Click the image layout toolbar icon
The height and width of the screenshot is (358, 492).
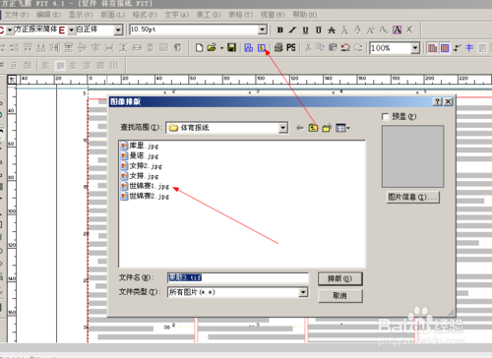pos(261,48)
